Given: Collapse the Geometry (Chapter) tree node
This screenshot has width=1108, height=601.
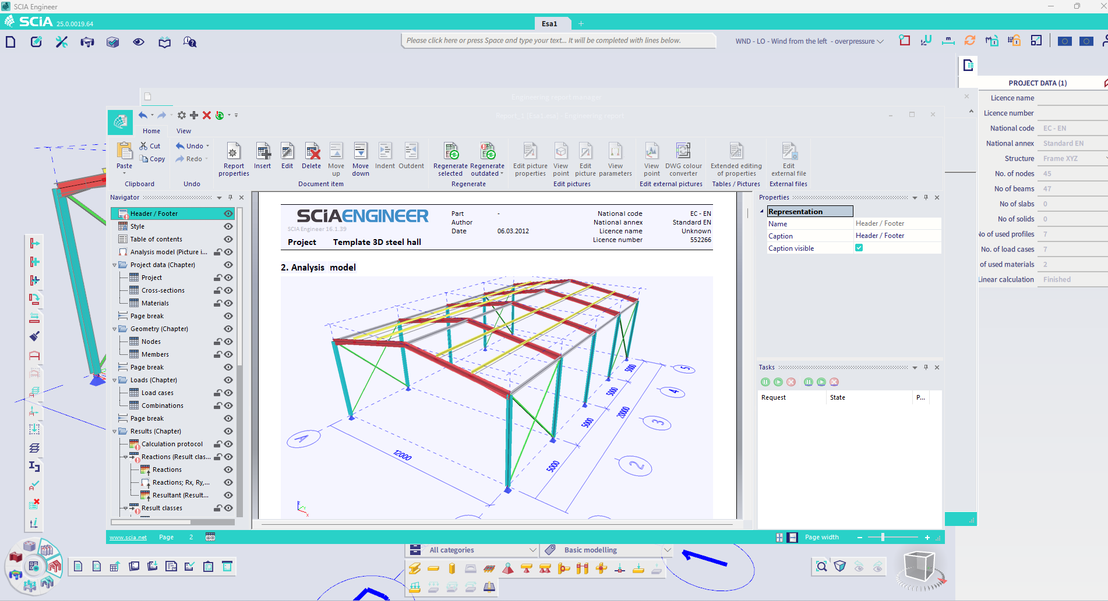Looking at the screenshot, I should tap(115, 329).
